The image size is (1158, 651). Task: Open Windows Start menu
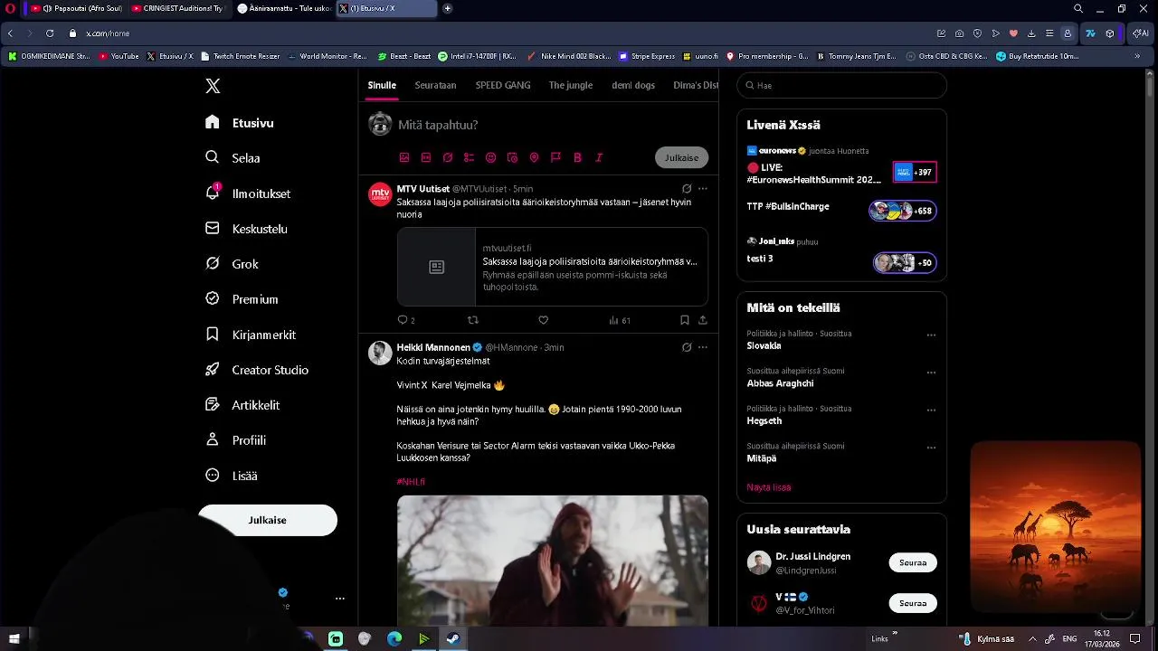point(14,639)
